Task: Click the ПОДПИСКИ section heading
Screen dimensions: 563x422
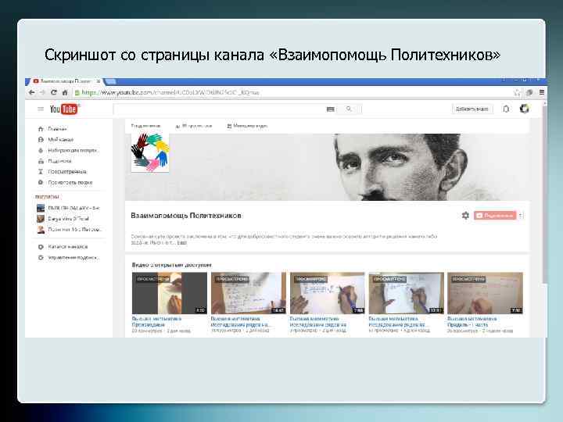Action: (47, 197)
